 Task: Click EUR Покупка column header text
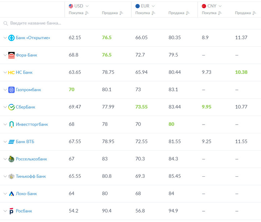pos(143,13)
